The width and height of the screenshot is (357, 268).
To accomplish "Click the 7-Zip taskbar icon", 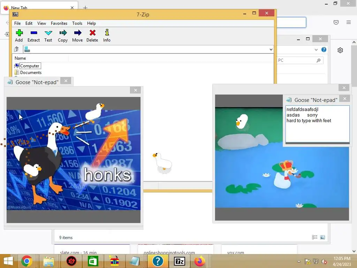I will coord(180,261).
